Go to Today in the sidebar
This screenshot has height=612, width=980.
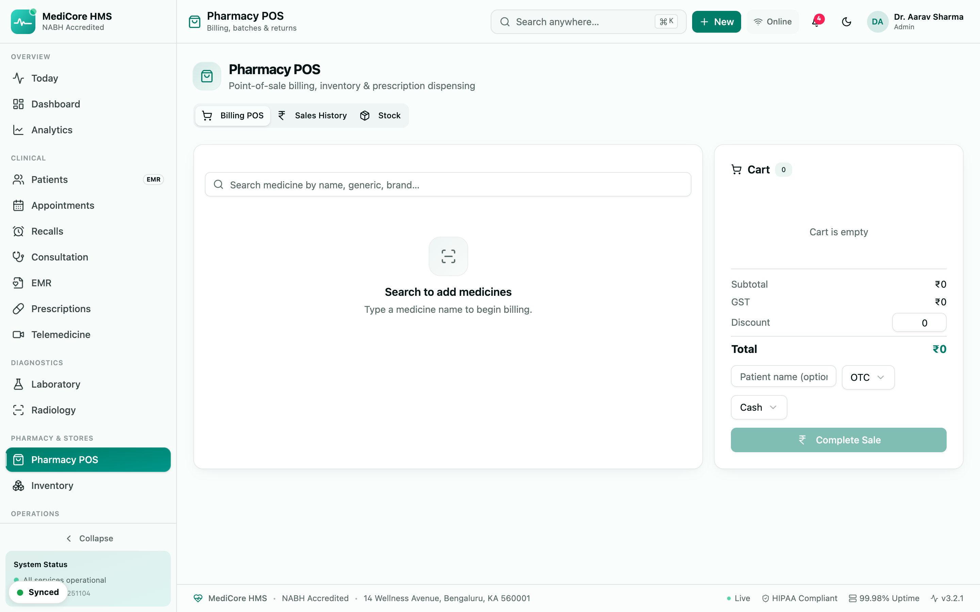click(88, 78)
